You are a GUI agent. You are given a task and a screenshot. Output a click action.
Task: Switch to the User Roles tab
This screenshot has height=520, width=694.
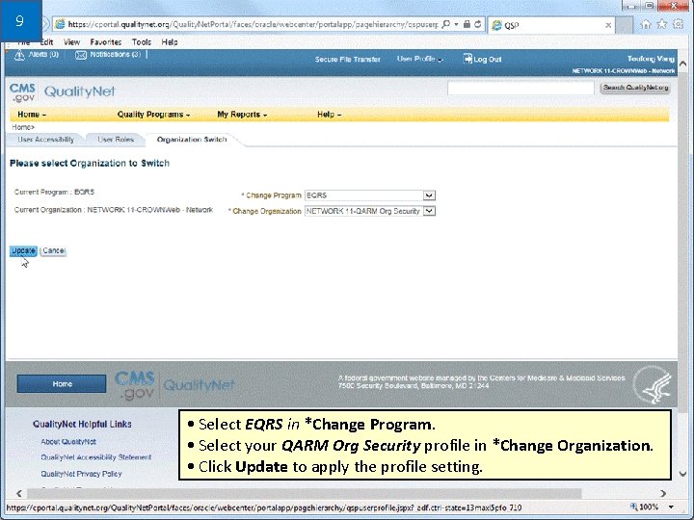(116, 140)
